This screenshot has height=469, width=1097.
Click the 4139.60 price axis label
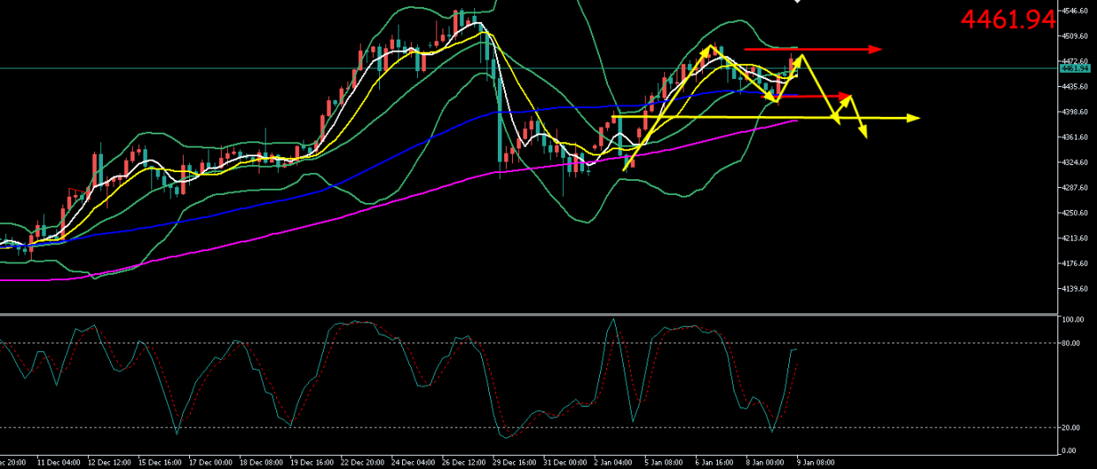1076,288
